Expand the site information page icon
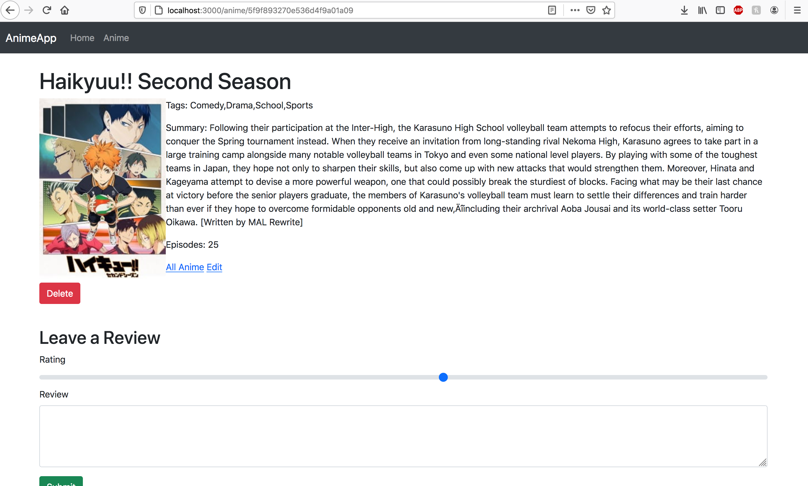Viewport: 808px width, 486px height. 158,10
